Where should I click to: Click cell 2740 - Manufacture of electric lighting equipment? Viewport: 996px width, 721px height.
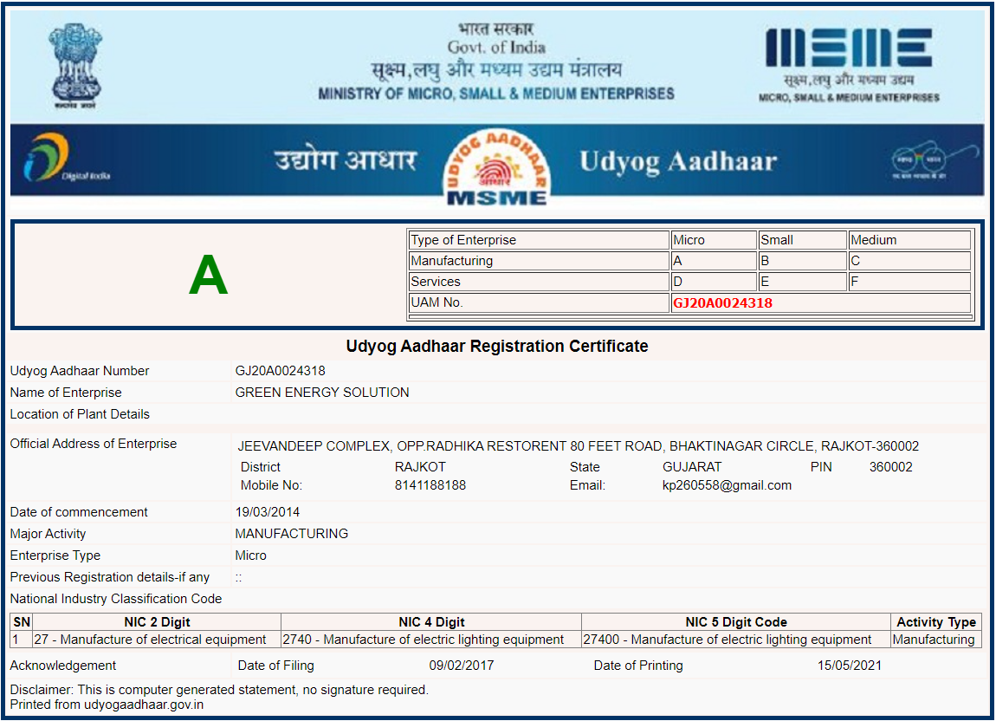click(x=431, y=639)
